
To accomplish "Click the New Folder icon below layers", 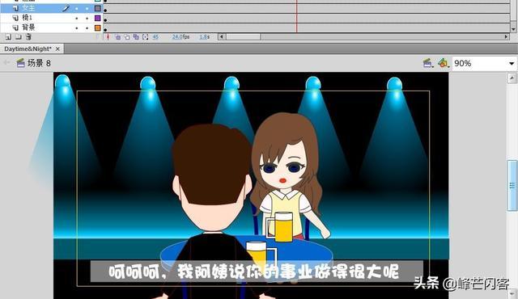I will pyautogui.click(x=19, y=37).
